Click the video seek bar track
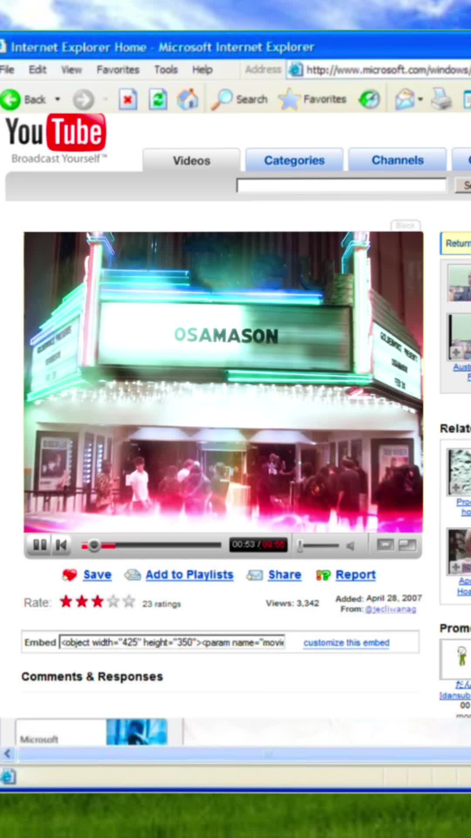 tap(151, 545)
